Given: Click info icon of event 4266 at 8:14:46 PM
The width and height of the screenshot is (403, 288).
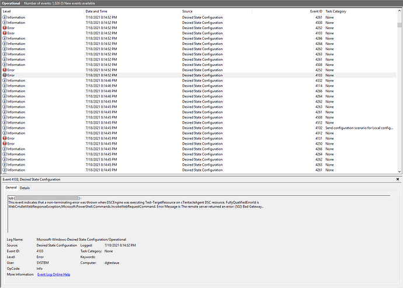Looking at the screenshot, I should (x=5, y=91).
